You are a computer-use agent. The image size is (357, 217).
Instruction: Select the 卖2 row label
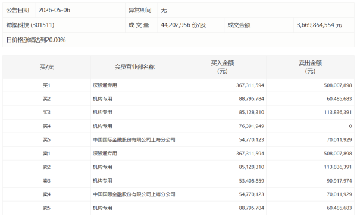(46, 167)
